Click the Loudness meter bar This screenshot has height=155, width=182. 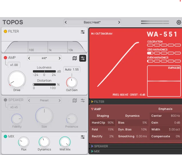click(x=44, y=71)
